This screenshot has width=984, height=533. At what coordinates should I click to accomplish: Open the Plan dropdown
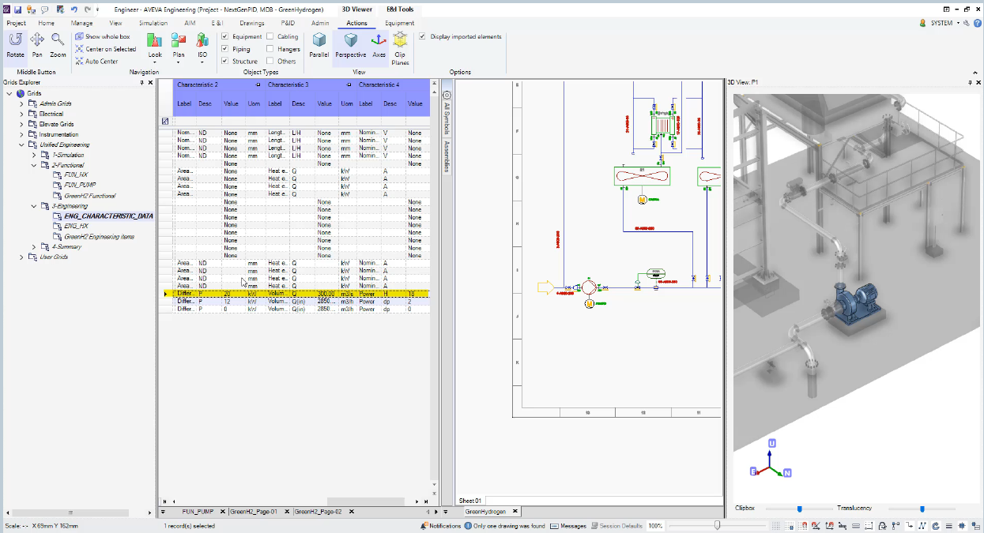pyautogui.click(x=179, y=48)
